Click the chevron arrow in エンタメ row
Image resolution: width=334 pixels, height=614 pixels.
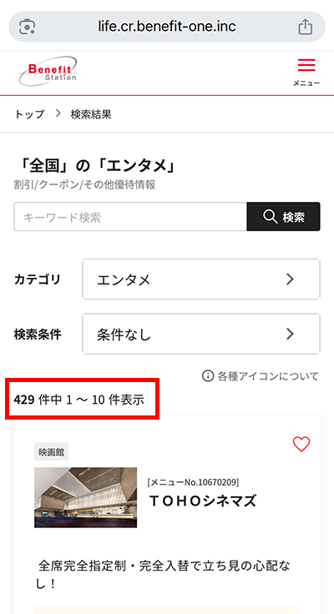coord(290,279)
